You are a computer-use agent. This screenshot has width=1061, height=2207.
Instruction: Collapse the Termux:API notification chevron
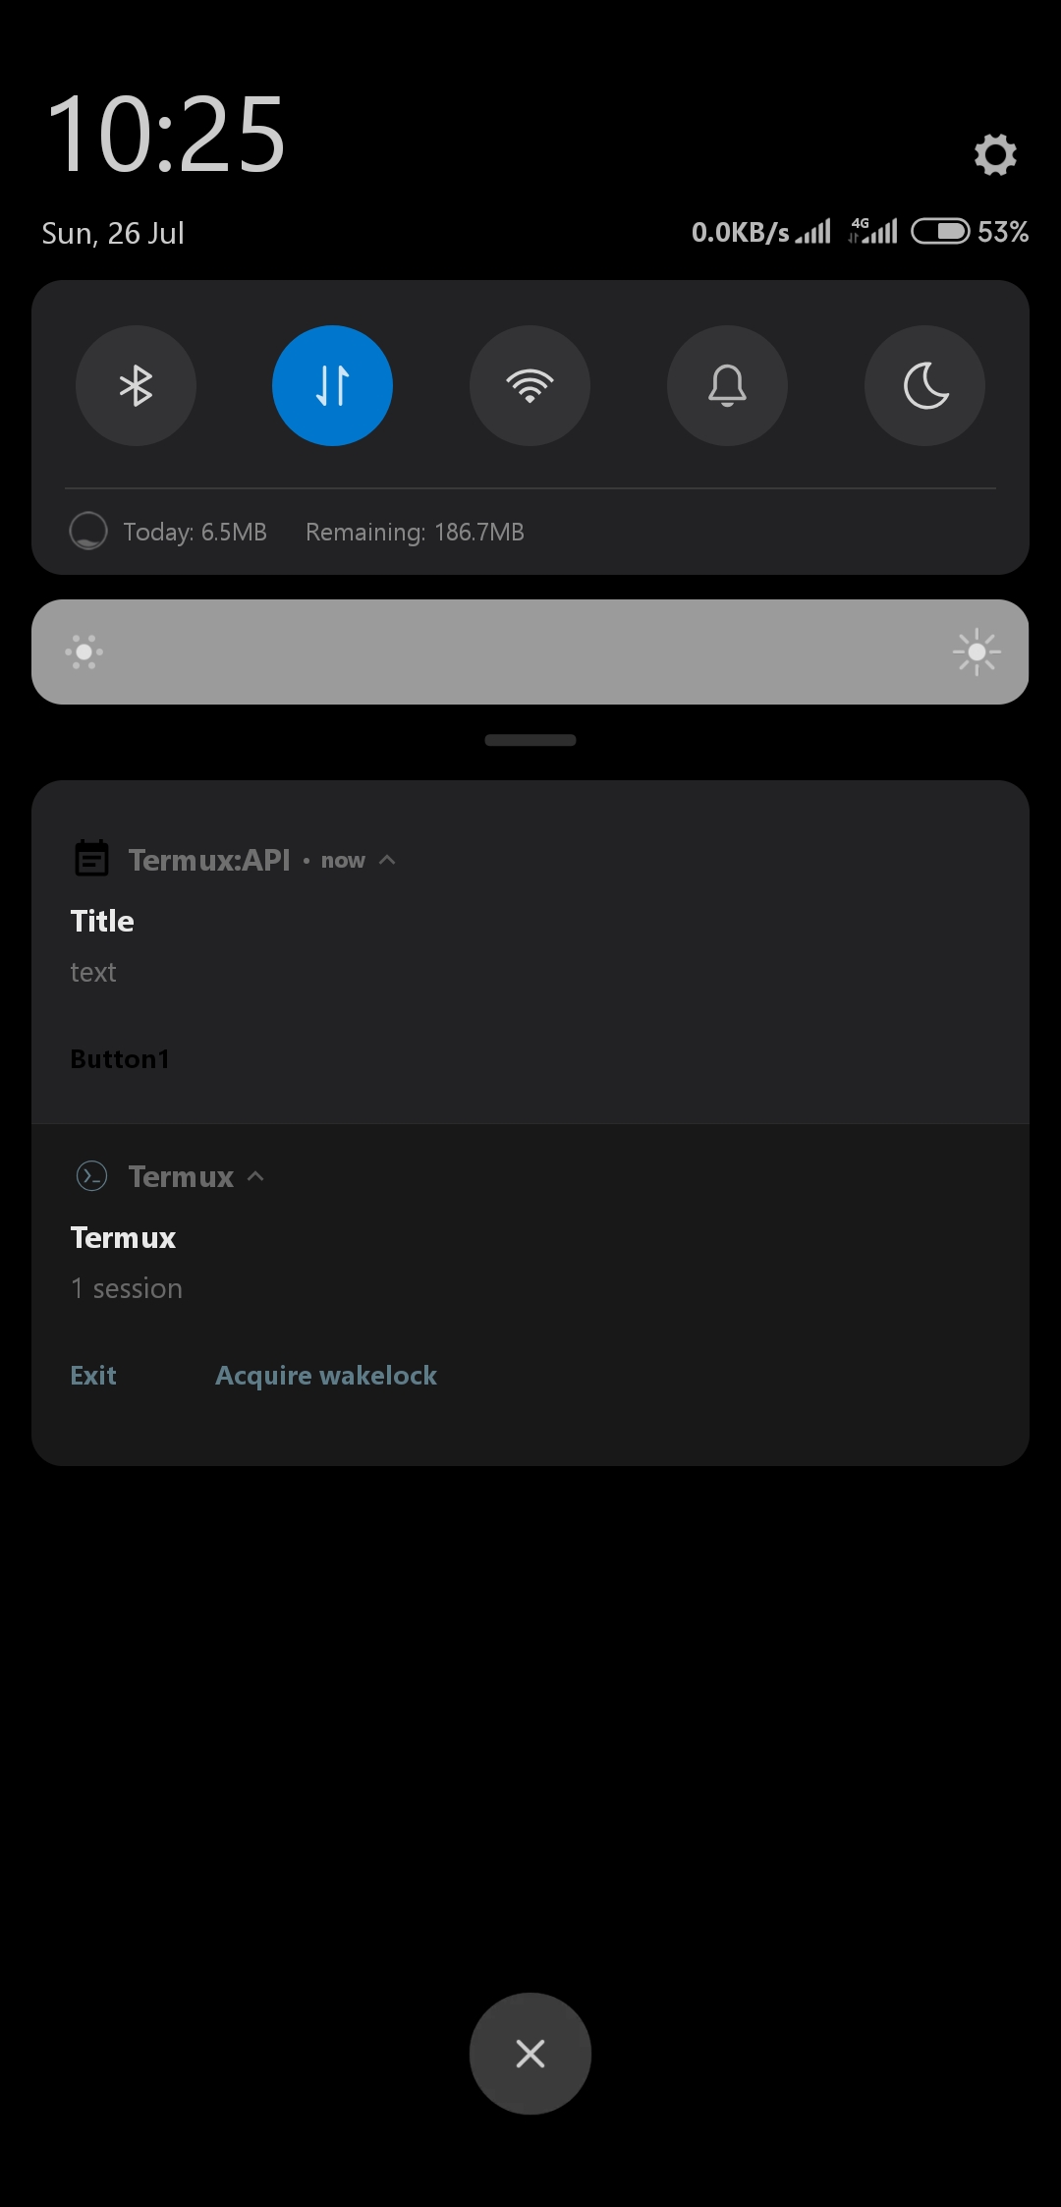pos(387,860)
